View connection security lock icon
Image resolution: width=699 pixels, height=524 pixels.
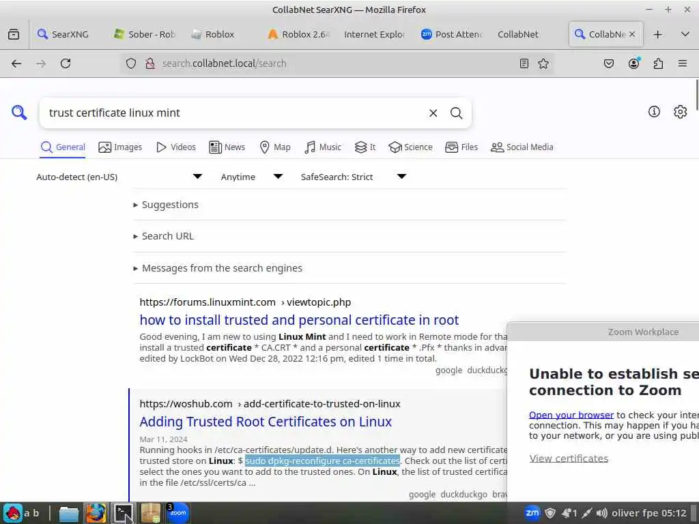pos(150,63)
